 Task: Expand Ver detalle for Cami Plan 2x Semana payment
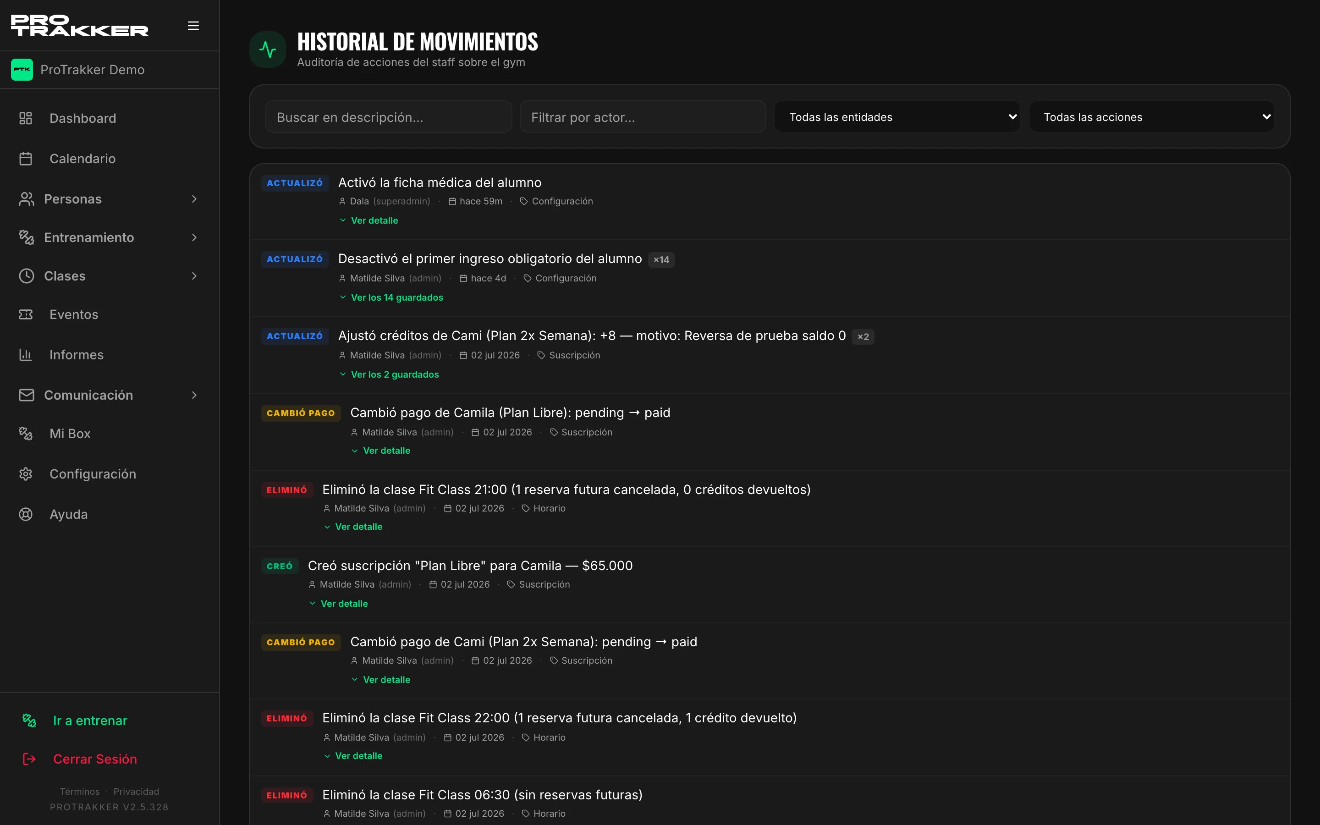[381, 680]
